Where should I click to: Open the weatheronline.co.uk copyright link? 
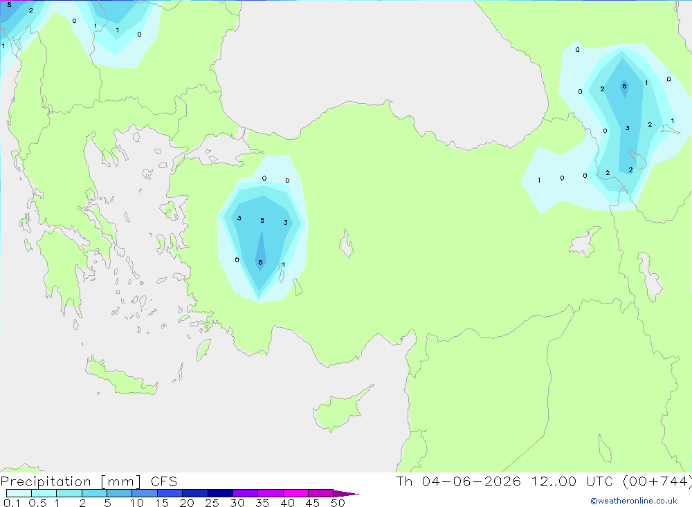(x=634, y=501)
